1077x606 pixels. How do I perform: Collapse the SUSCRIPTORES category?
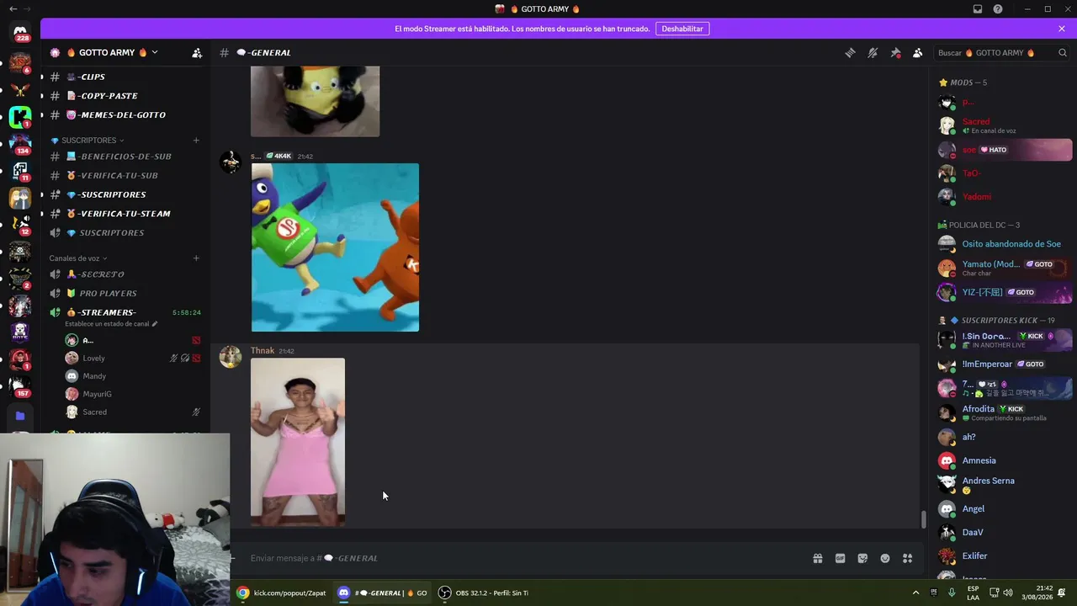pos(88,141)
